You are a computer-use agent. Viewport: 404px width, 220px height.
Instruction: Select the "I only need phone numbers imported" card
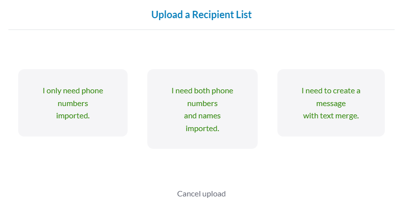point(73,103)
